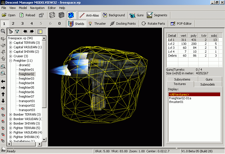Viewport: 225px width, 154px height.
Task: Select detail level 4 button
Action: point(31,23)
